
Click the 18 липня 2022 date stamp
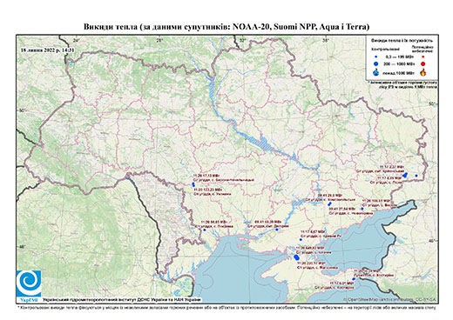click(x=48, y=50)
